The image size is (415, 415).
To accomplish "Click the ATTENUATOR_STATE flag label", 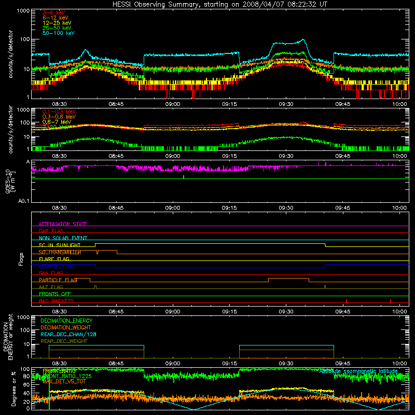I will pos(63,224).
